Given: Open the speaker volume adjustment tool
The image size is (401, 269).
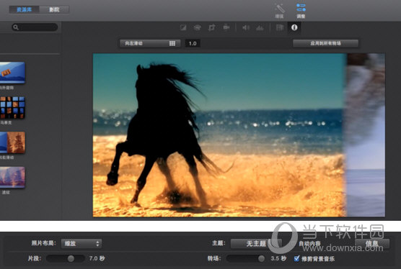Looking at the screenshot, I should (x=245, y=27).
